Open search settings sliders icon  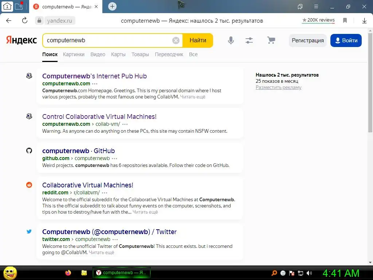[x=249, y=40]
